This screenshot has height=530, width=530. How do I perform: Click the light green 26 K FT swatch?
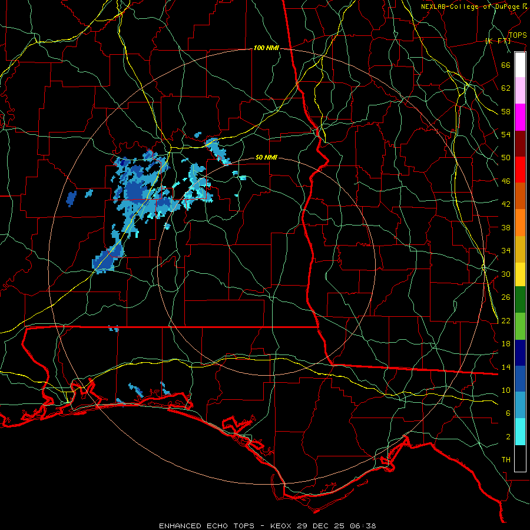click(x=520, y=326)
